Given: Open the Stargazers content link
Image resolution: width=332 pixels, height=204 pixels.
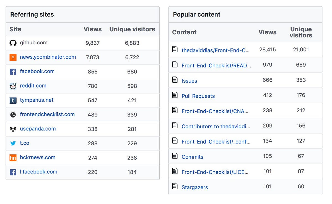Looking at the screenshot, I should (x=195, y=187).
